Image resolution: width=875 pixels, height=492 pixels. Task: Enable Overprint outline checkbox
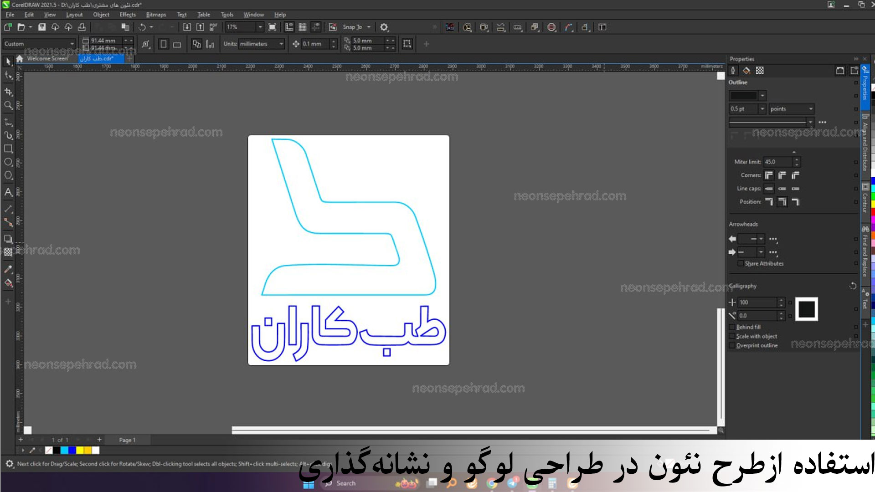point(732,345)
